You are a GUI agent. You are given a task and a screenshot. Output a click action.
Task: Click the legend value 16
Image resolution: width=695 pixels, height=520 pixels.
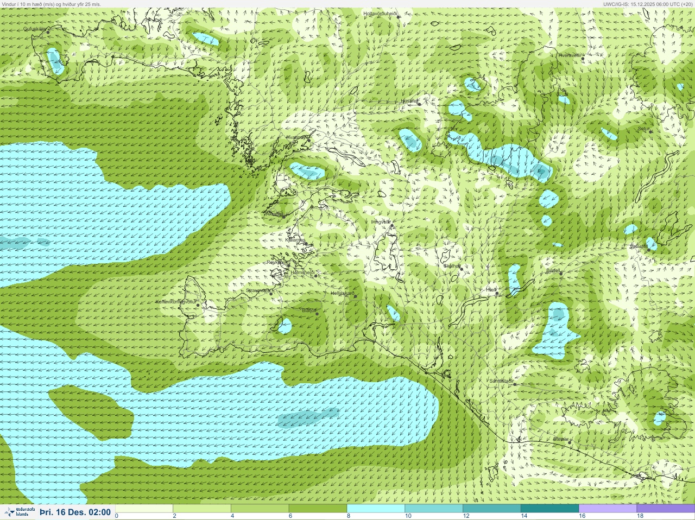pyautogui.click(x=582, y=516)
